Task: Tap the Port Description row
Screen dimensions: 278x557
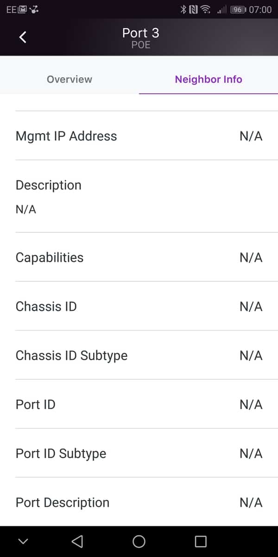Action: click(139, 502)
